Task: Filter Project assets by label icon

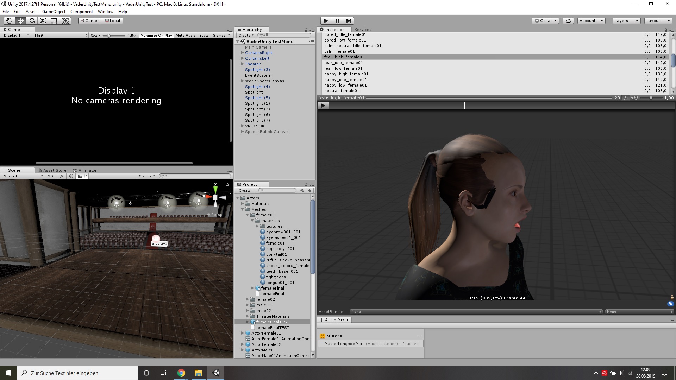Action: [x=309, y=190]
